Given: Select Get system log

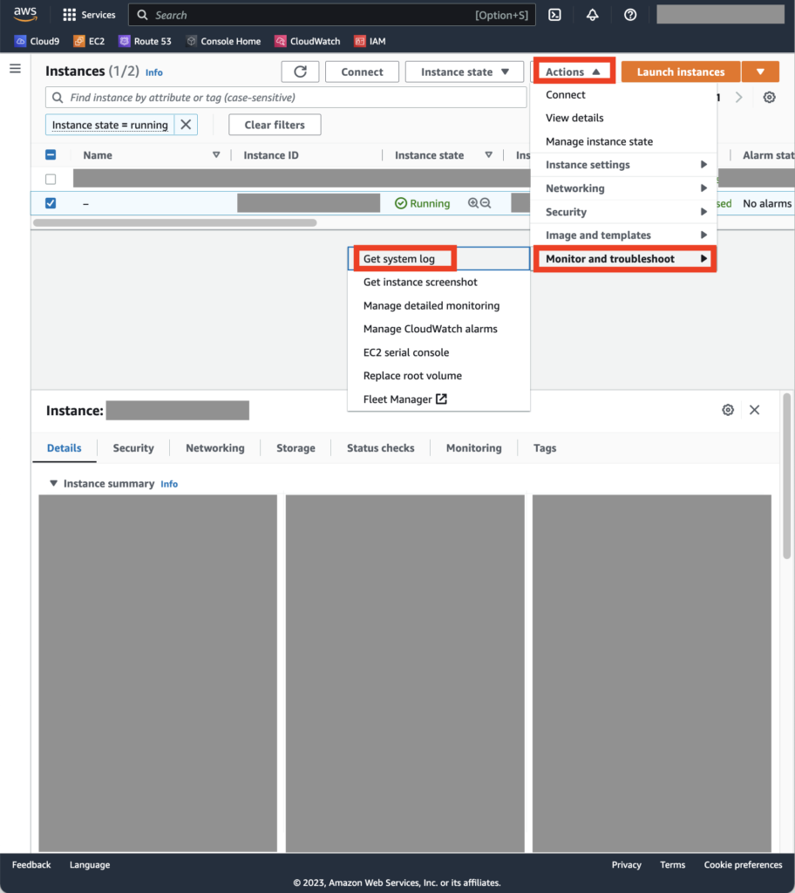Looking at the screenshot, I should [x=438, y=258].
